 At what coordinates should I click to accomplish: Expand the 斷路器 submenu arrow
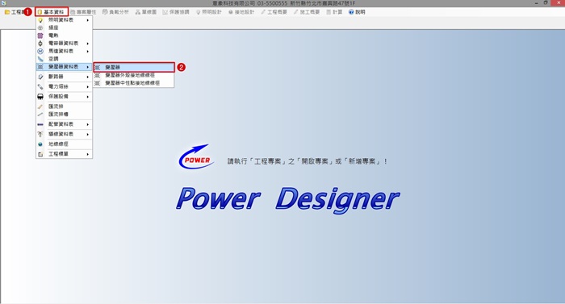click(87, 77)
